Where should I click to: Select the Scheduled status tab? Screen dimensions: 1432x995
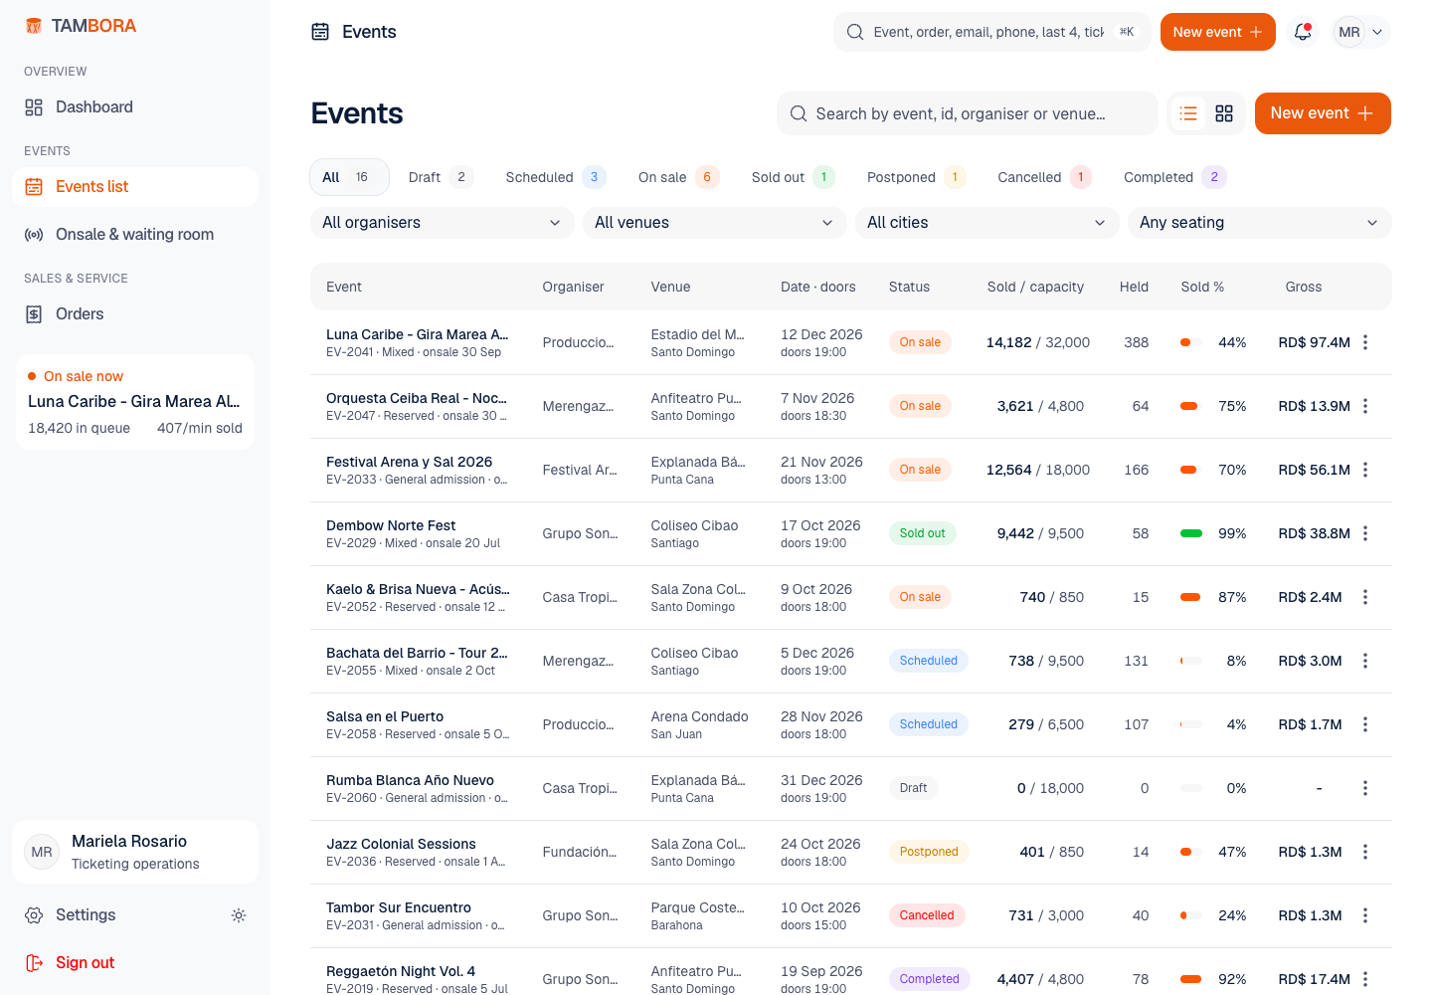(555, 177)
